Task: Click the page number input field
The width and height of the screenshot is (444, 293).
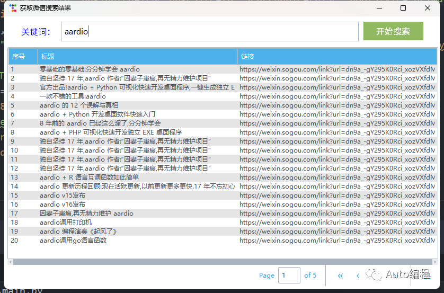Action: point(289,275)
